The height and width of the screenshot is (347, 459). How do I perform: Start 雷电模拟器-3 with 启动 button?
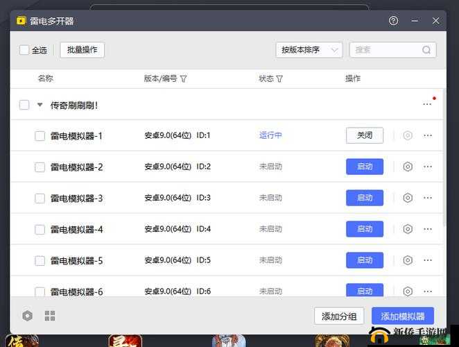[x=365, y=198]
